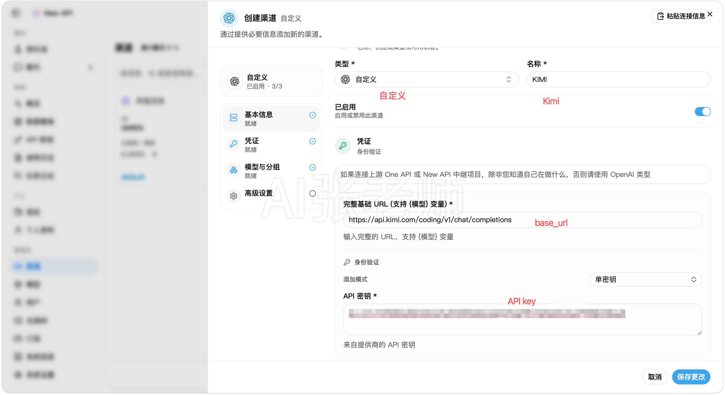Click the 添加模式 label
The width and height of the screenshot is (725, 395).
[x=355, y=279]
